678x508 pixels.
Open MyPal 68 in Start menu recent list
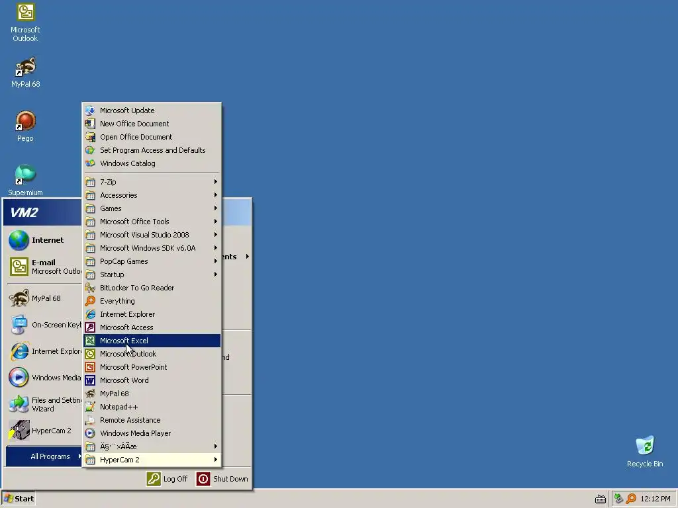(44, 298)
